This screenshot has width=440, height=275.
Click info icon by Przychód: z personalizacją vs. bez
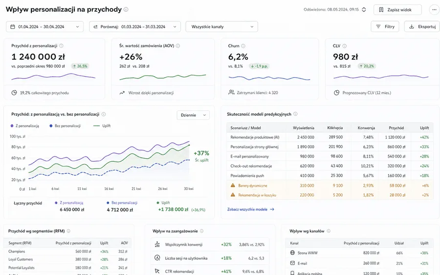(104, 114)
